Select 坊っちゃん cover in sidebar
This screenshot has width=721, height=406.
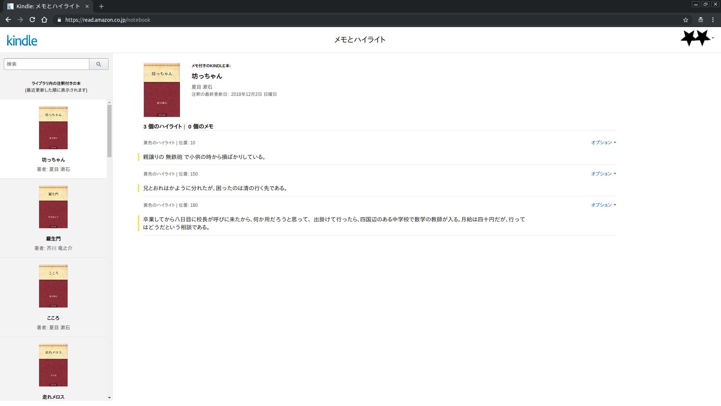pos(53,128)
